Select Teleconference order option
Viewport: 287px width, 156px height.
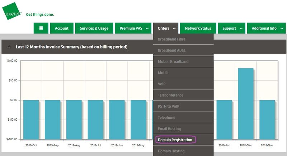point(183,95)
